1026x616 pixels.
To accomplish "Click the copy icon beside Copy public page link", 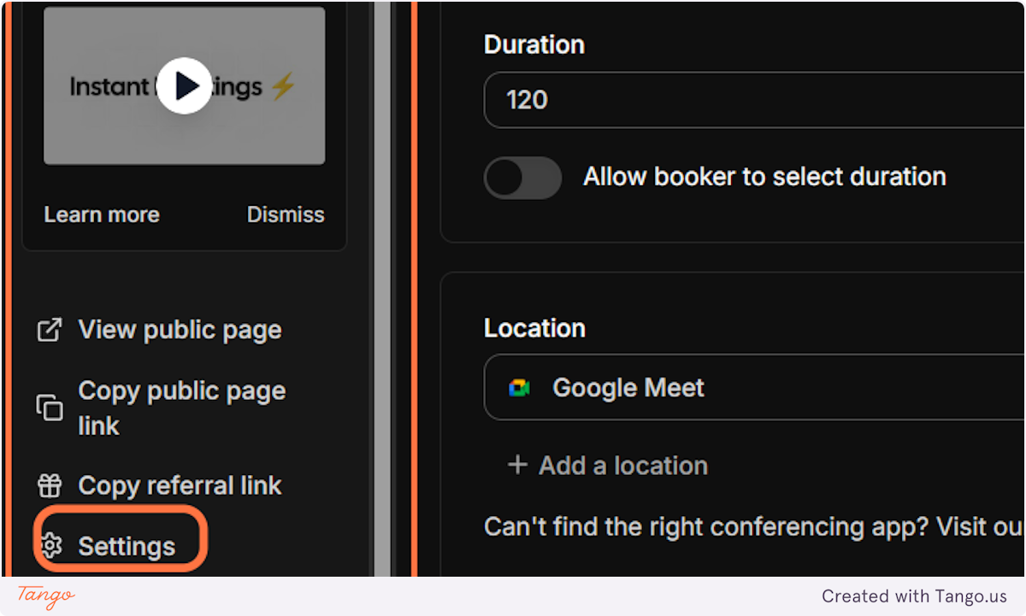I will tap(50, 408).
